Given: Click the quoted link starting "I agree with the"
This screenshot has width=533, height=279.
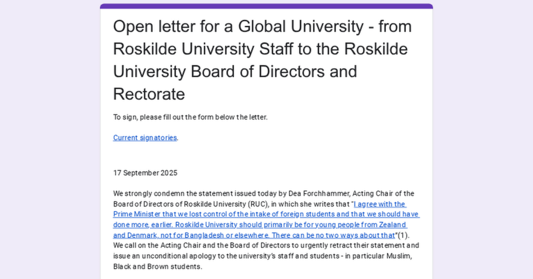Looking at the screenshot, I should point(379,204).
